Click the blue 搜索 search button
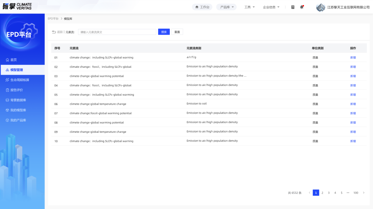Viewport: 373px width, 209px height. tap(164, 32)
